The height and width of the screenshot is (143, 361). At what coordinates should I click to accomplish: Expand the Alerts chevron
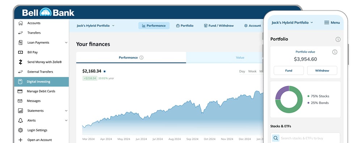[66, 121]
